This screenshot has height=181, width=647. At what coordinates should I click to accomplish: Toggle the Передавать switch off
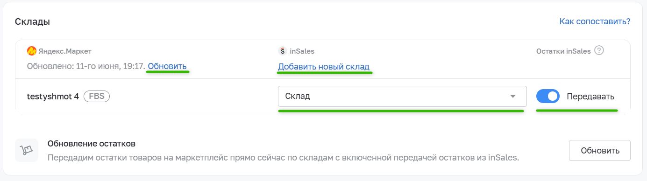[548, 97]
